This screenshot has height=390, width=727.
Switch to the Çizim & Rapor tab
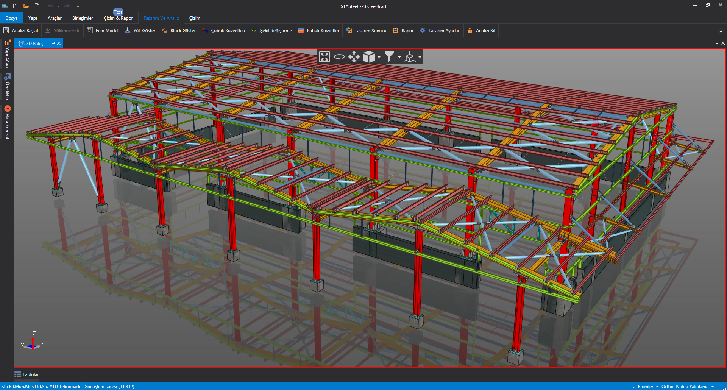click(x=118, y=18)
